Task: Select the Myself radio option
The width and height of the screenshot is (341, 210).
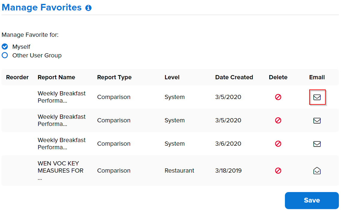Action: pyautogui.click(x=5, y=47)
